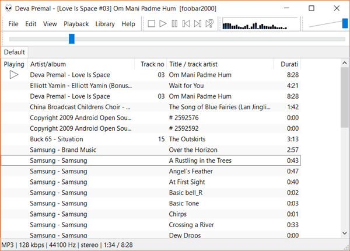
Task: Play a random track
Action: 209,23
